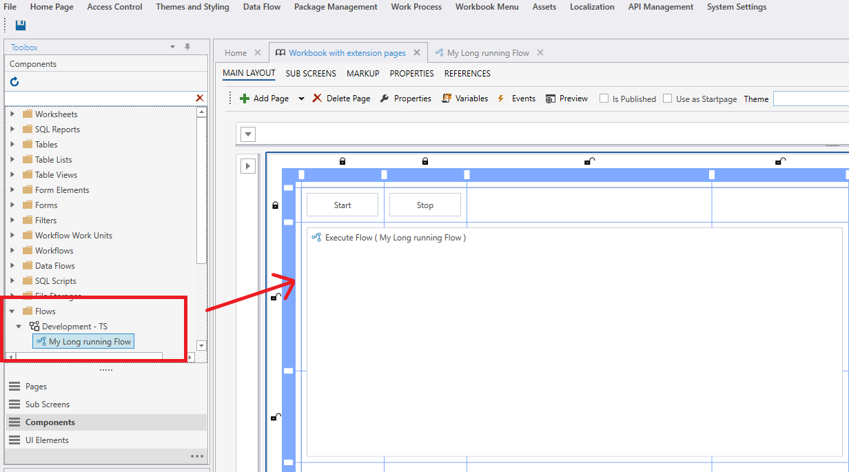Screen dimensions: 849x472
Task: Pin the Toolbox panel
Action: tap(187, 47)
